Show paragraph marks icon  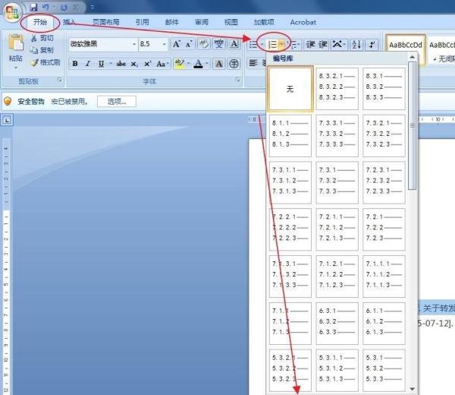tap(372, 44)
